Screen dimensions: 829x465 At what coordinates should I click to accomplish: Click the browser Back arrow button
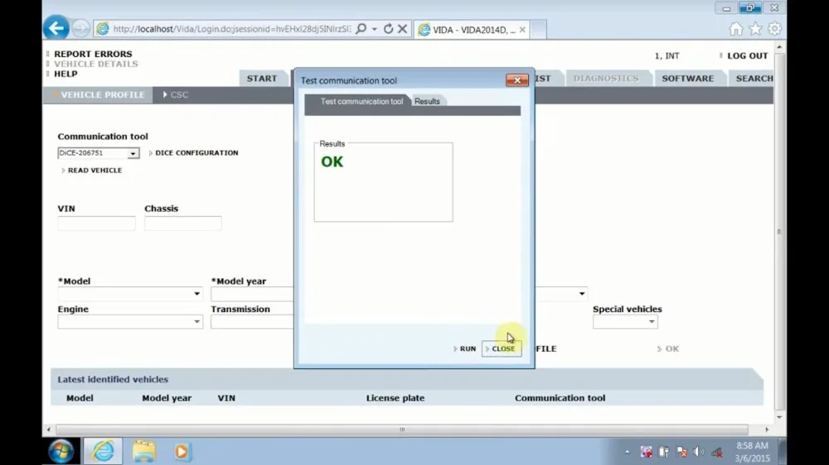[x=56, y=28]
